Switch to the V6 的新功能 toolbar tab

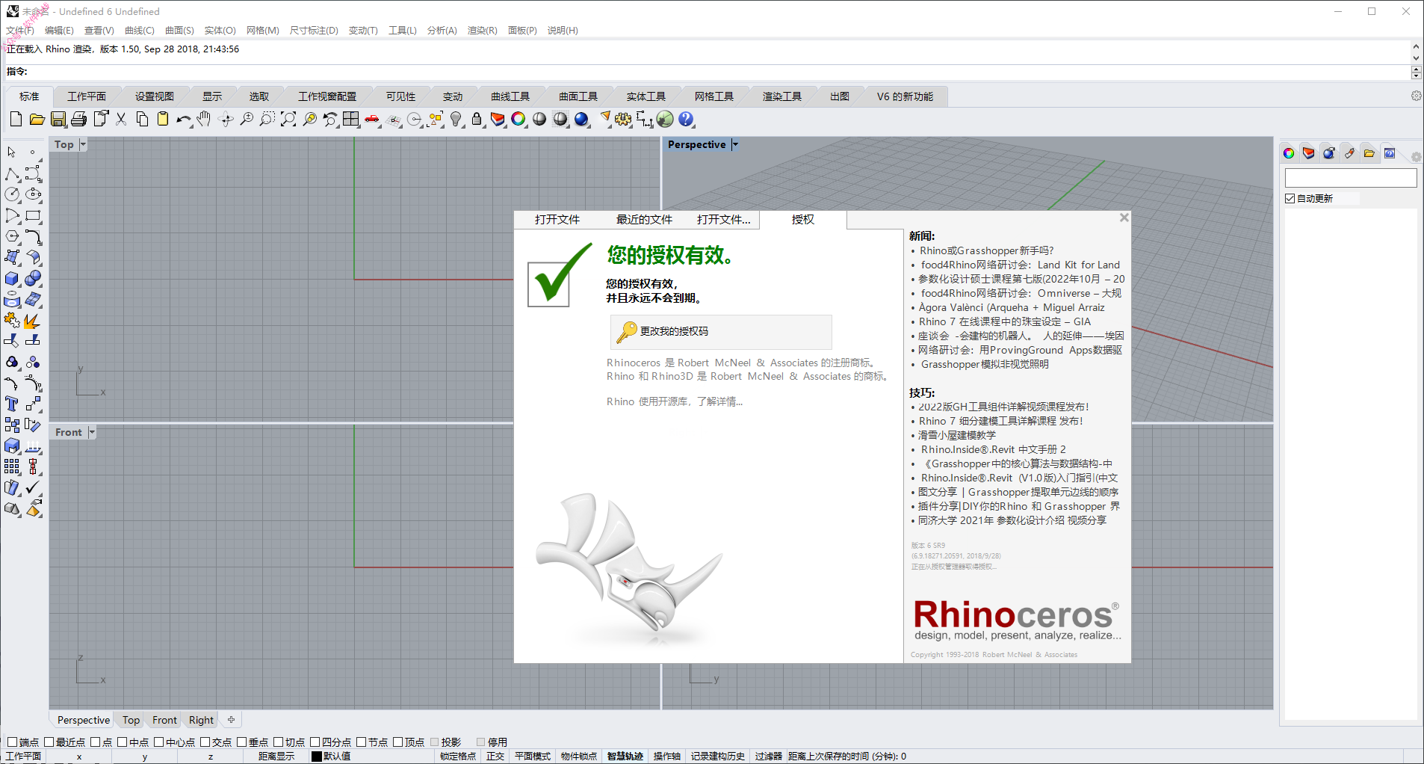[905, 96]
